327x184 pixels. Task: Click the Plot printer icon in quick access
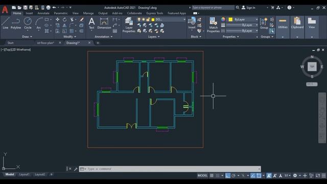(x=48, y=8)
